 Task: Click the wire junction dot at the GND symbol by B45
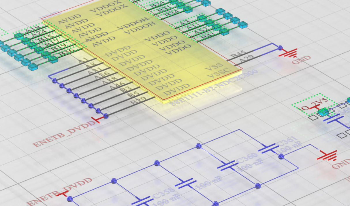[x=279, y=47]
